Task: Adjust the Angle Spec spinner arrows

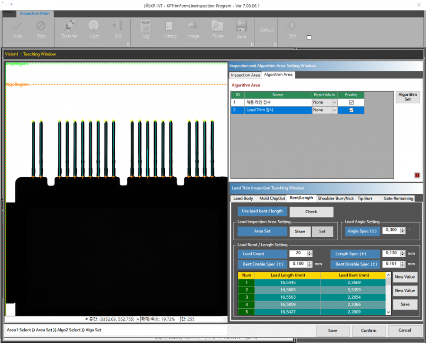Action: (403, 230)
